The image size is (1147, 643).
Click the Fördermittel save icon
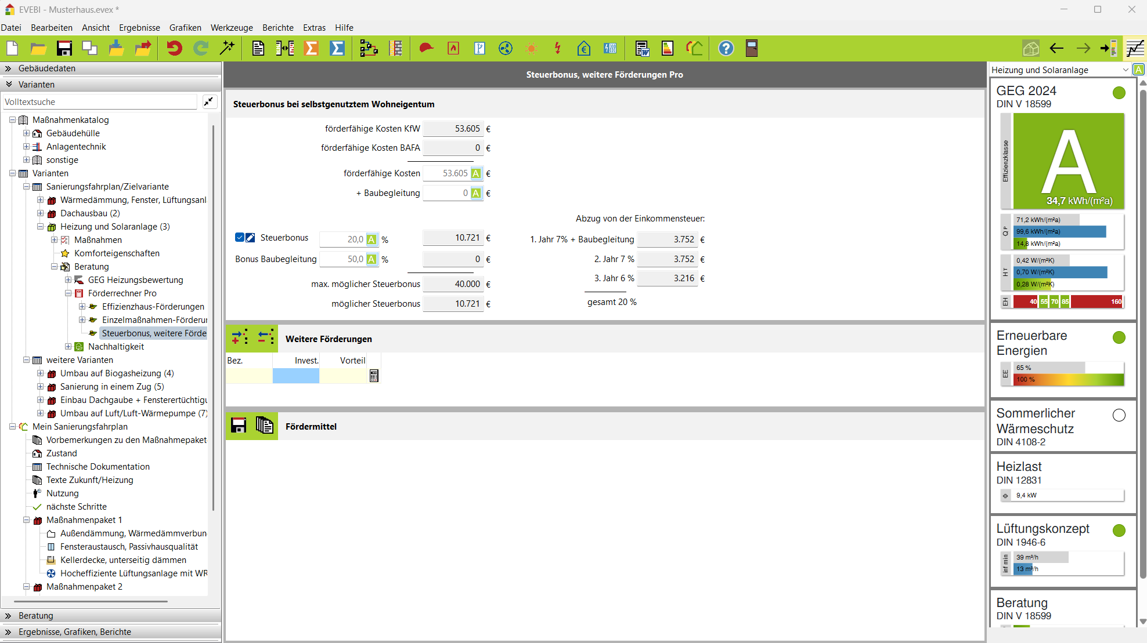pyautogui.click(x=239, y=426)
